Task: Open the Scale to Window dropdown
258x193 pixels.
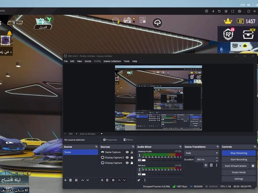Action: pyautogui.click(x=91, y=134)
